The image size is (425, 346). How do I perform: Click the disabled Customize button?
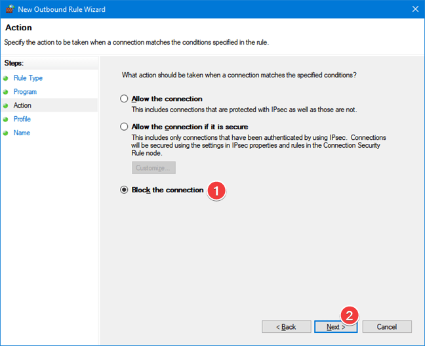tap(153, 167)
